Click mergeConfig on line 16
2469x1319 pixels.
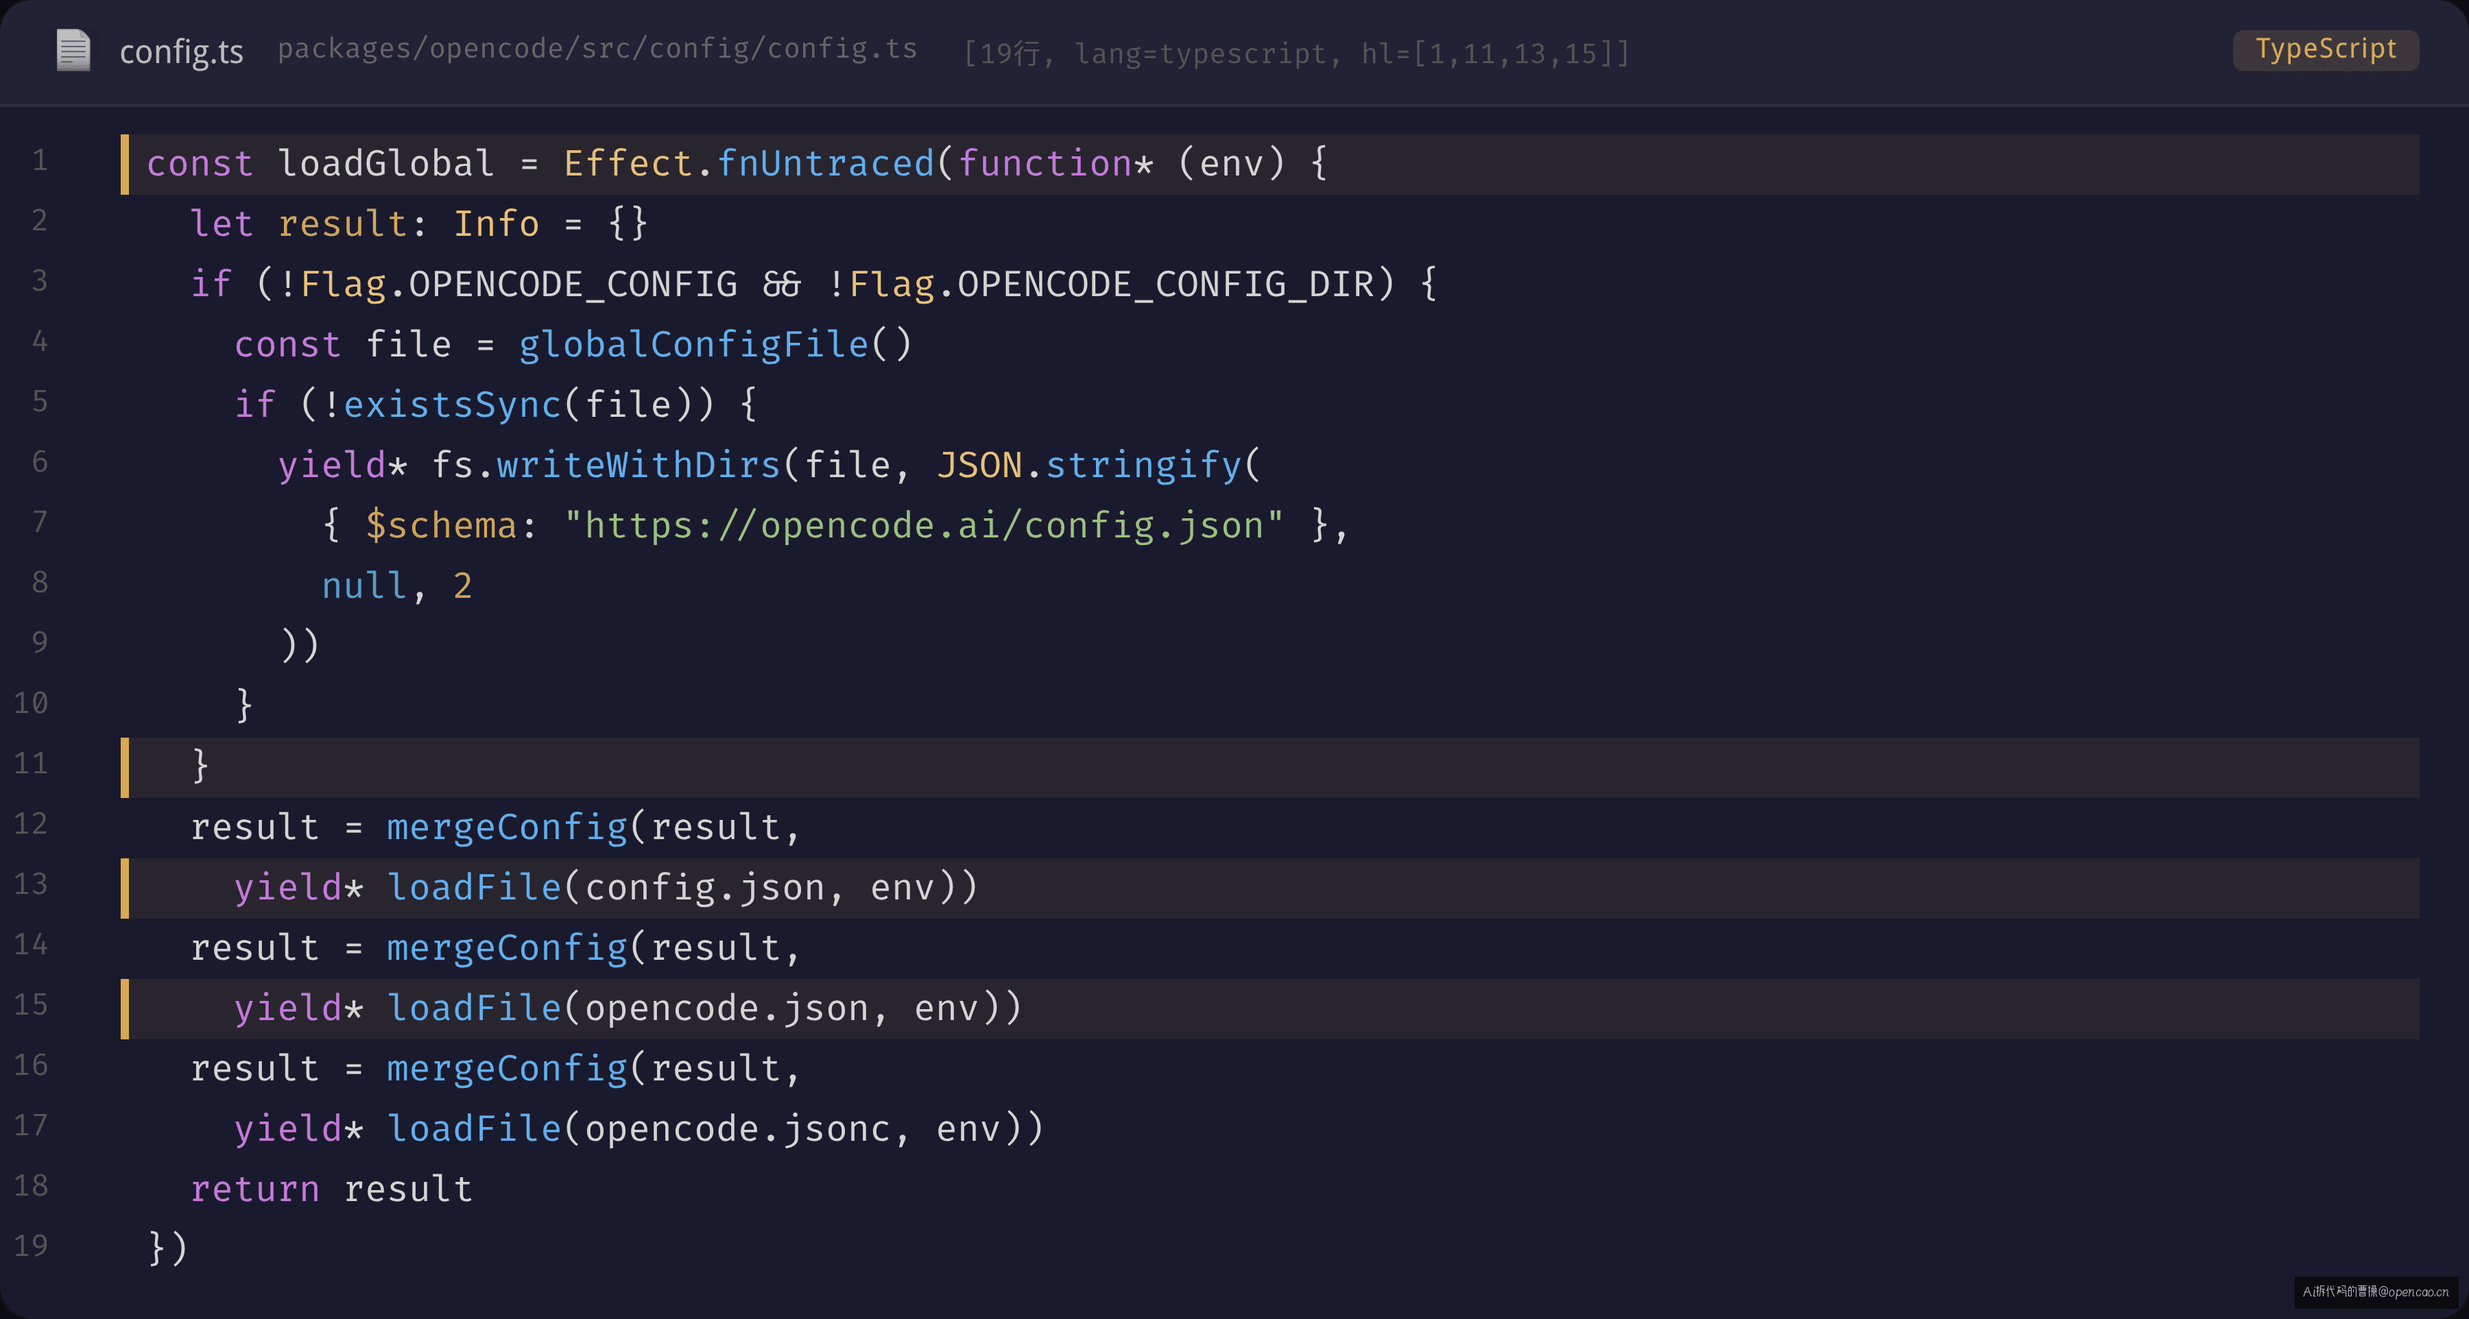[x=507, y=1069]
